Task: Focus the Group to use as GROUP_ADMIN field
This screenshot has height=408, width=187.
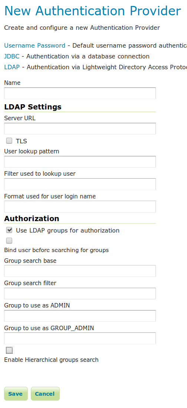Action: click(80, 338)
